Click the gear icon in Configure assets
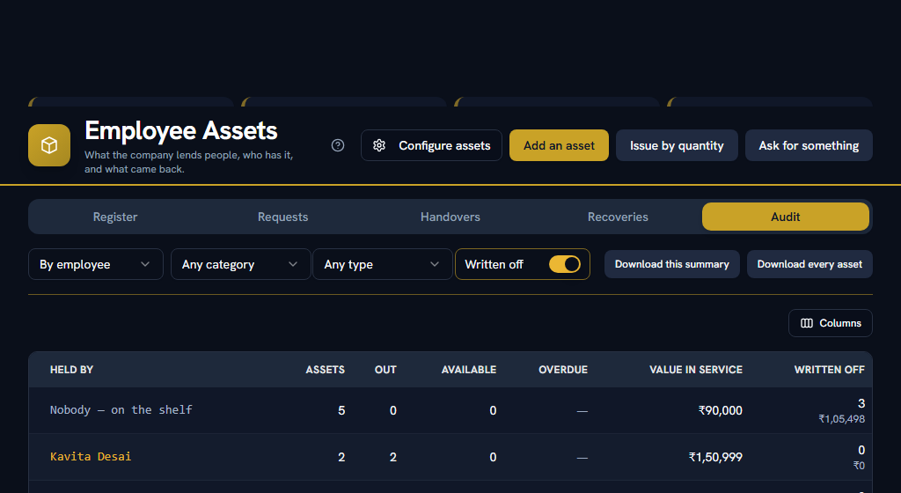Image resolution: width=901 pixels, height=493 pixels. 379,145
